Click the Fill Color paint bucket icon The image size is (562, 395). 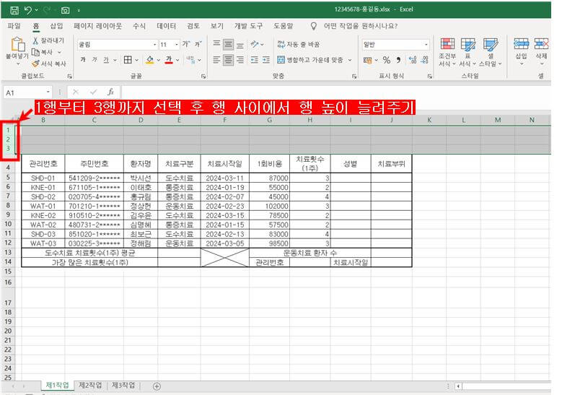(150, 60)
